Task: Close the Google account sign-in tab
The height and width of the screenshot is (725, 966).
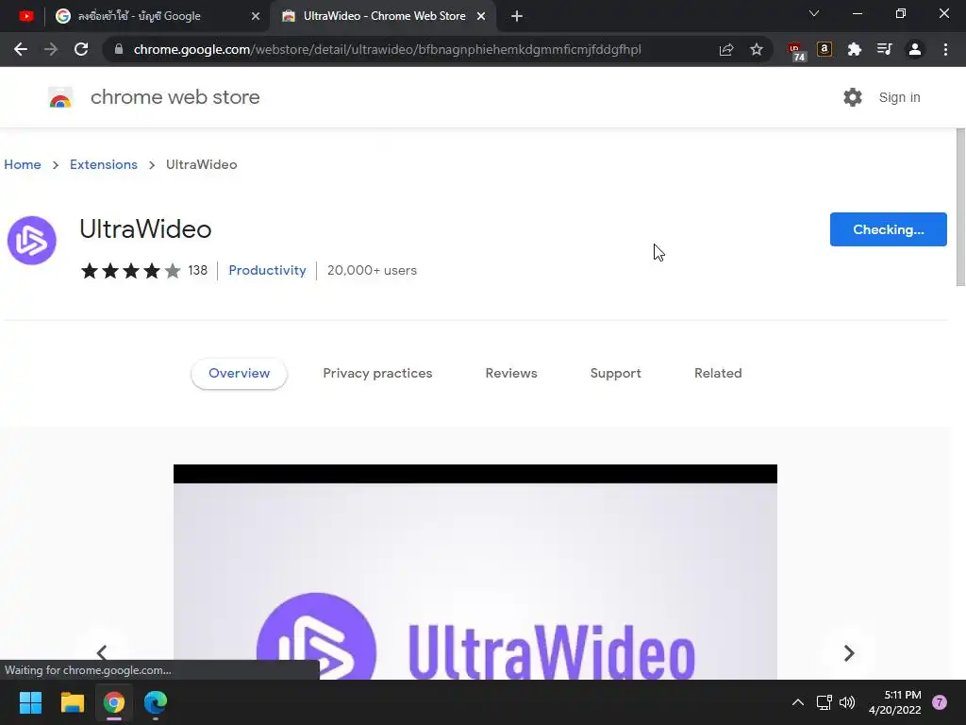Action: point(256,17)
